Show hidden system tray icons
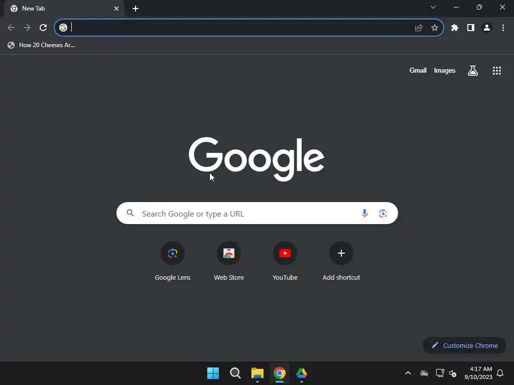Viewport: 514px width, 385px height. click(408, 373)
